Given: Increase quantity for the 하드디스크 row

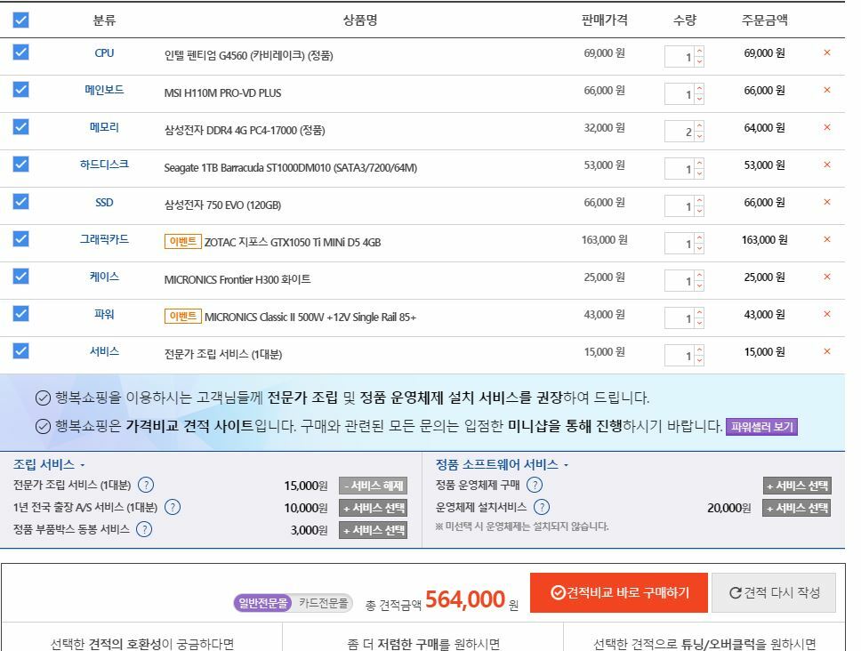Looking at the screenshot, I should click(x=699, y=164).
